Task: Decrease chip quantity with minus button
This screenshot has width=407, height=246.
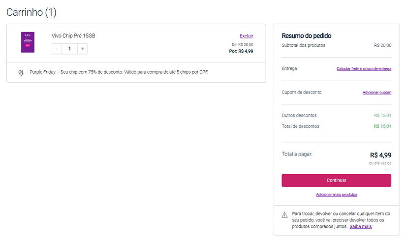Action: 57,49
